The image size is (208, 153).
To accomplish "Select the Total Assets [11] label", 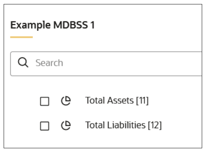I will coord(117,101).
